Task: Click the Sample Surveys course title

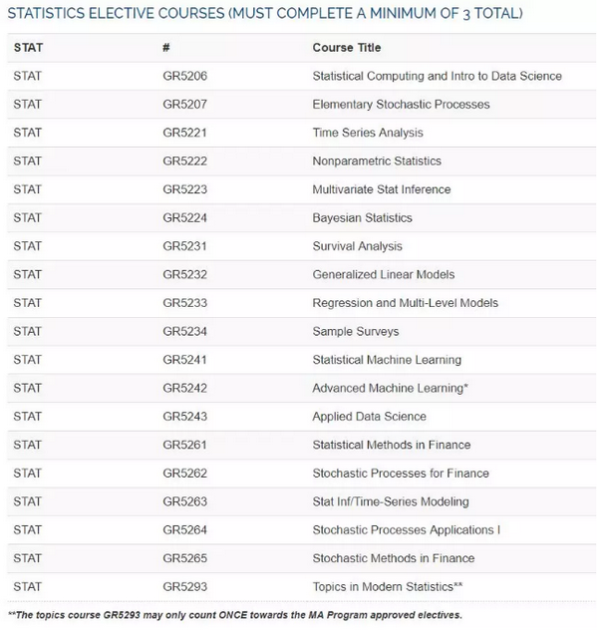Action: coord(356,331)
